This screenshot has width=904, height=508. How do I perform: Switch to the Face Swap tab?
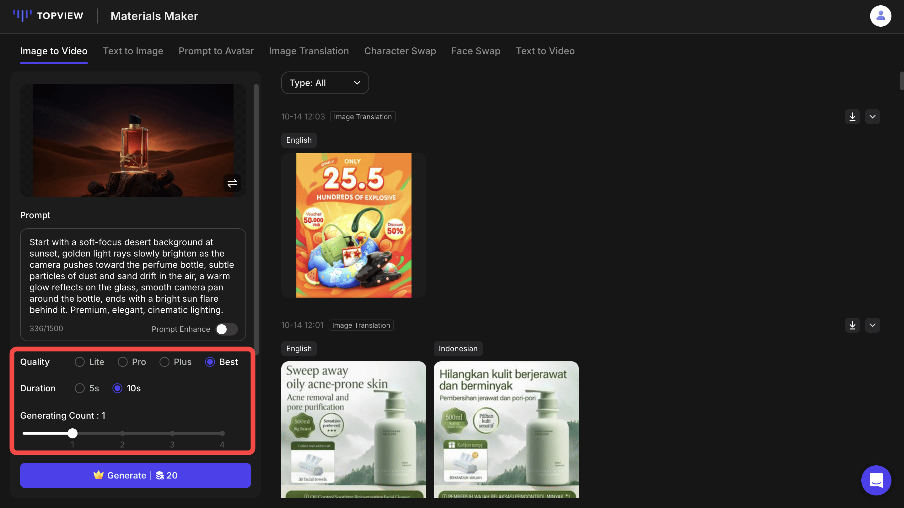click(476, 51)
